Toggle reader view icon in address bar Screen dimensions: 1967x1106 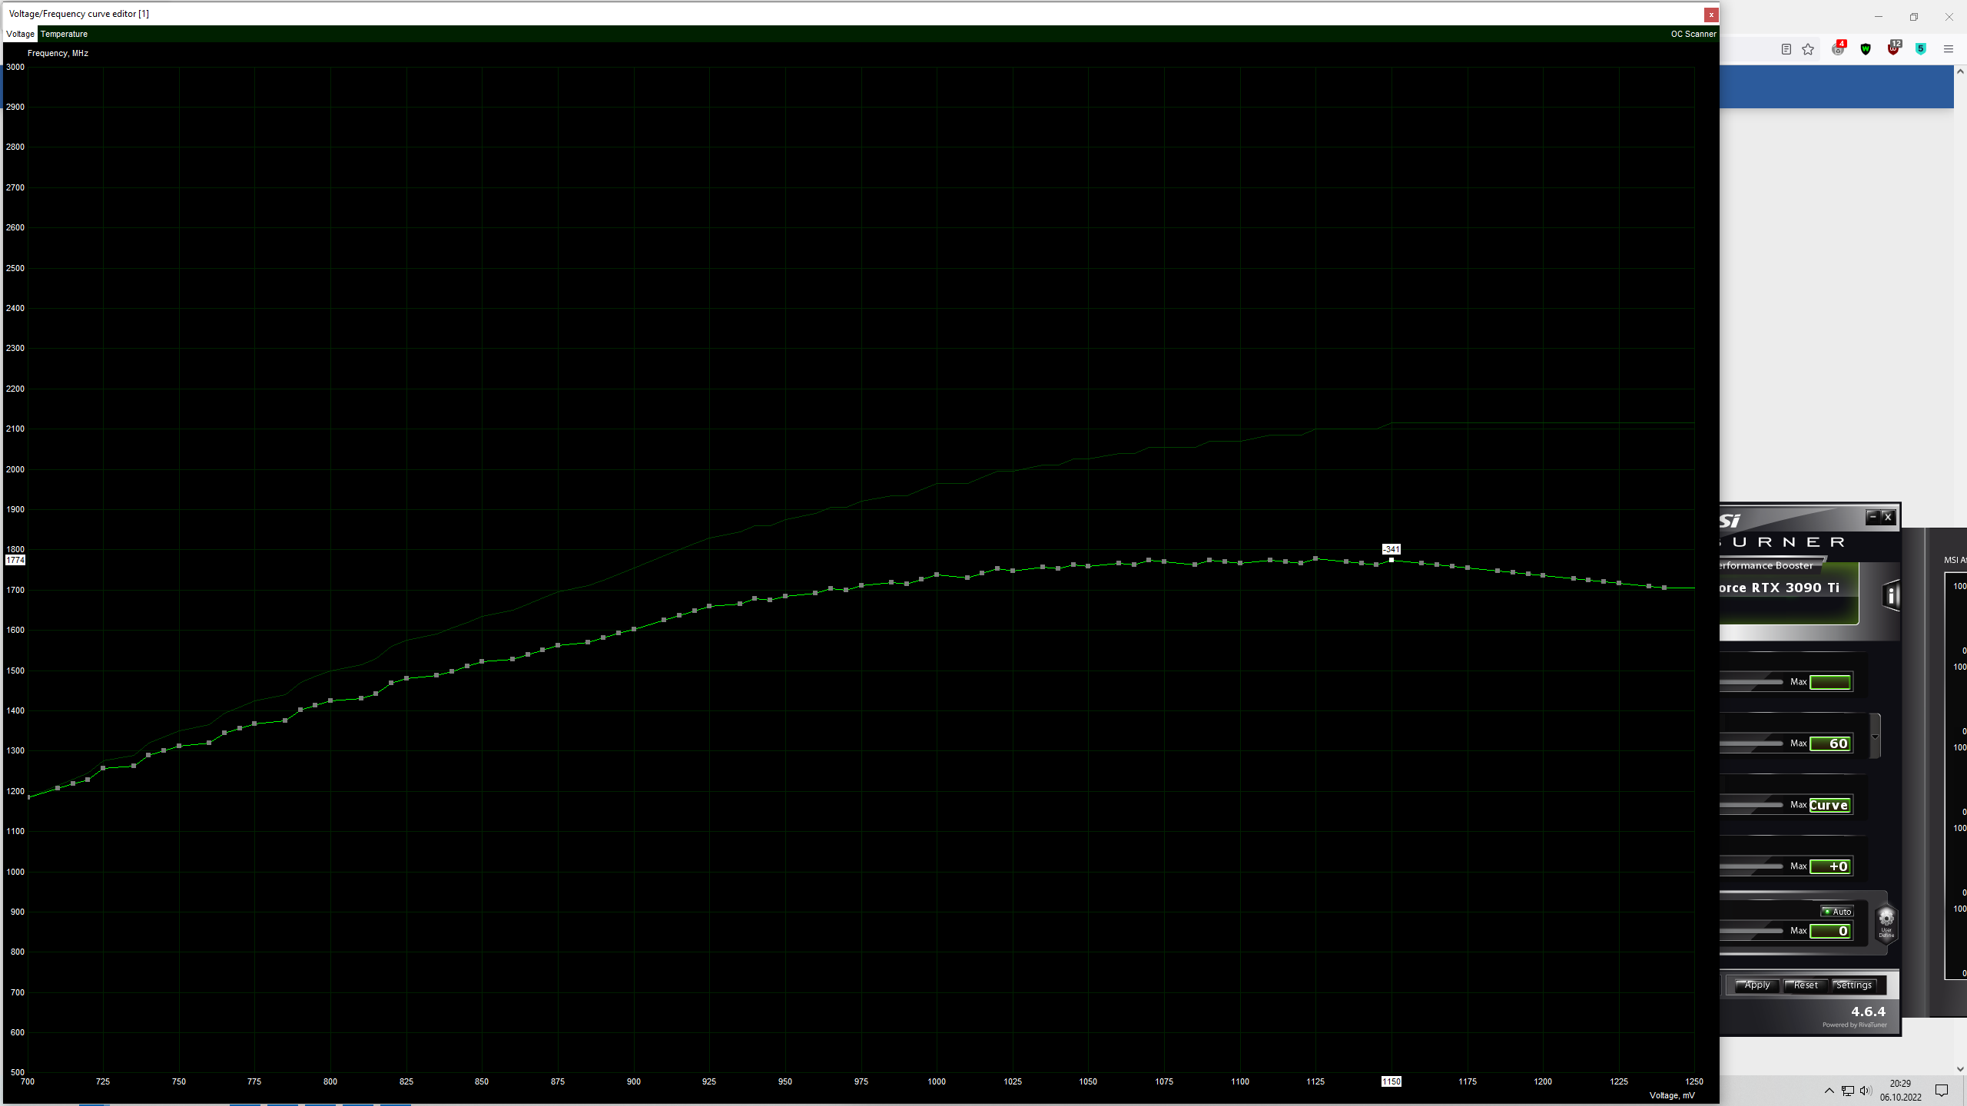point(1786,49)
